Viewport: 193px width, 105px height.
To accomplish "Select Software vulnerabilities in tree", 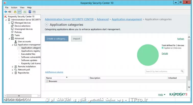I will click(31, 57).
